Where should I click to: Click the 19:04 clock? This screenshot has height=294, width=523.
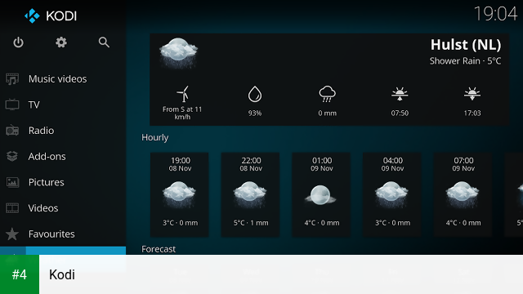tap(496, 14)
